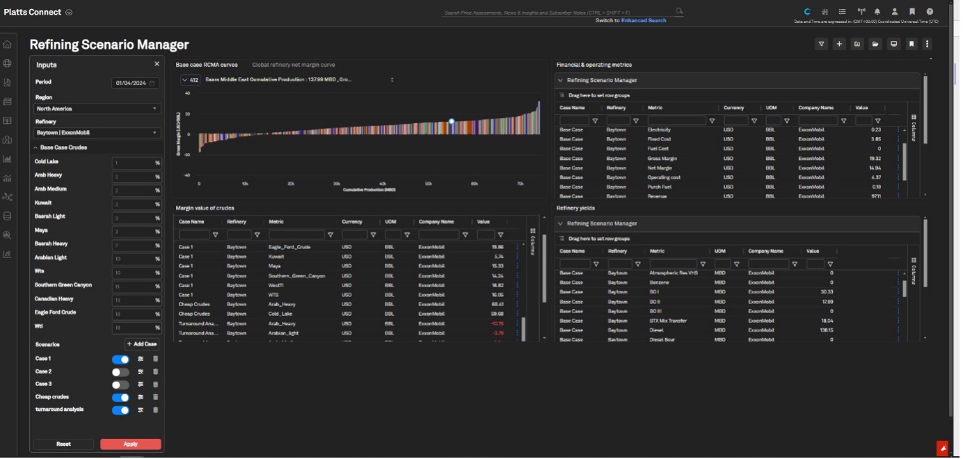Collapse Refining Scenario Manager in Refinery yields
Viewport: 963px width, 459px height.
coord(560,224)
